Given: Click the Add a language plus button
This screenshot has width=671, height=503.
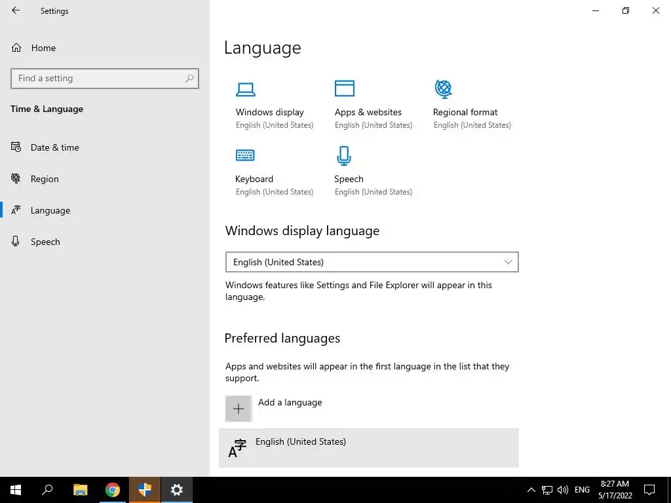Looking at the screenshot, I should [239, 409].
